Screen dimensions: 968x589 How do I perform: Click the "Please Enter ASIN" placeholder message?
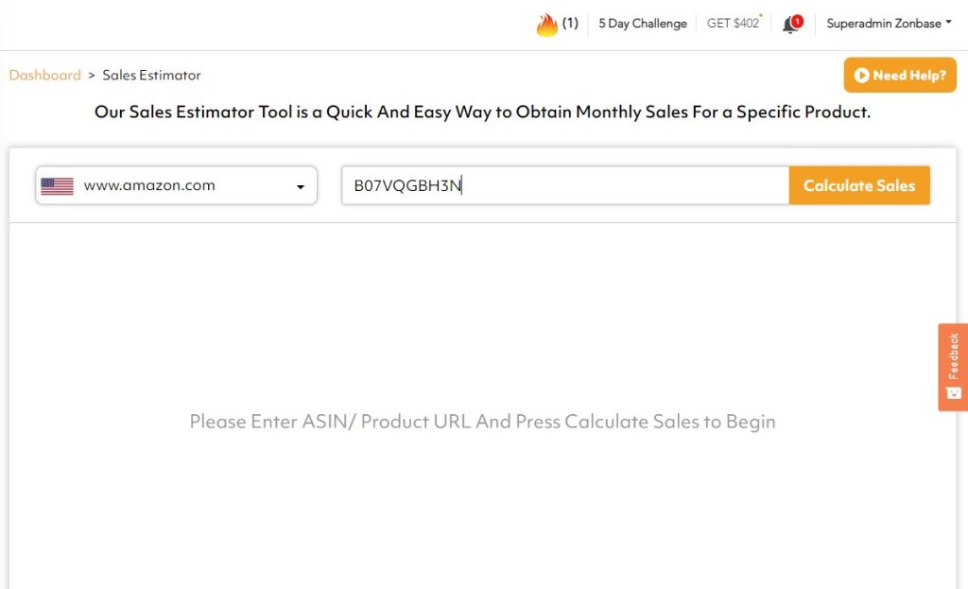click(482, 422)
